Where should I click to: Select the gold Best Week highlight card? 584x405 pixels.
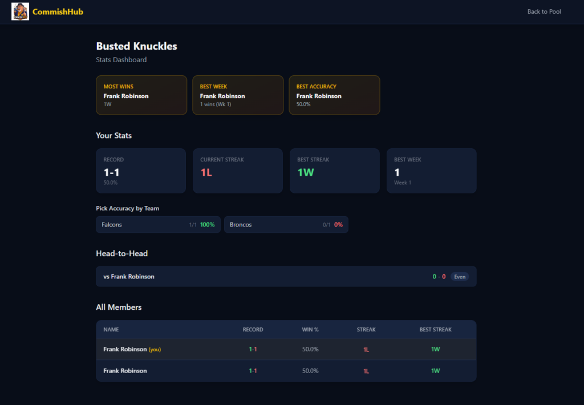[x=238, y=95]
